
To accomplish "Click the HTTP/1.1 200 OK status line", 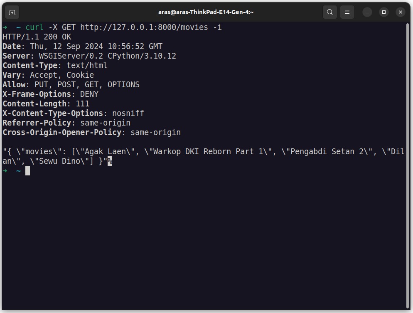I will [37, 37].
